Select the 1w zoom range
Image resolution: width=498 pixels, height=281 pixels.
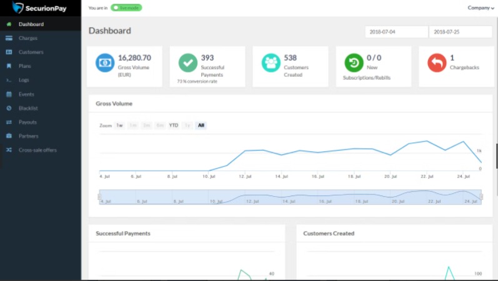tap(119, 126)
